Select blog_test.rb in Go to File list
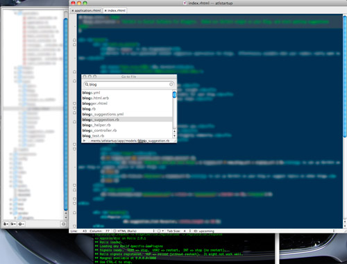347x264 pixels. pos(127,135)
